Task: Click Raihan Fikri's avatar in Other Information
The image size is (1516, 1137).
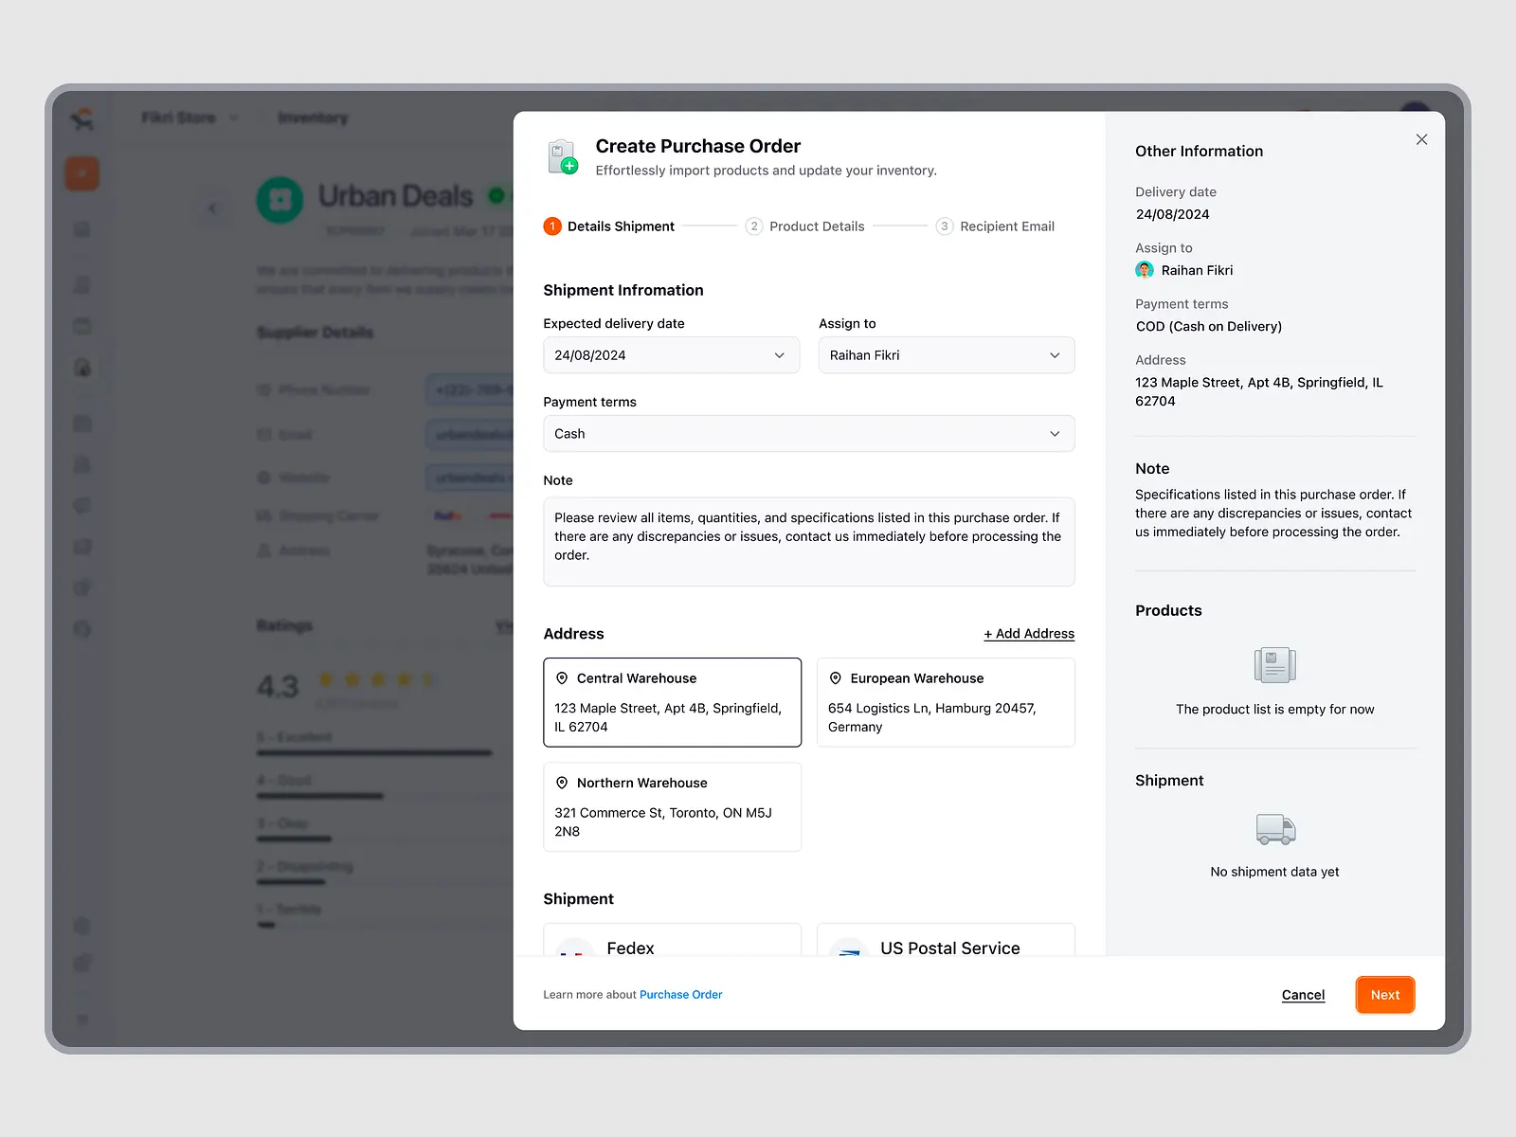Action: point(1145,270)
